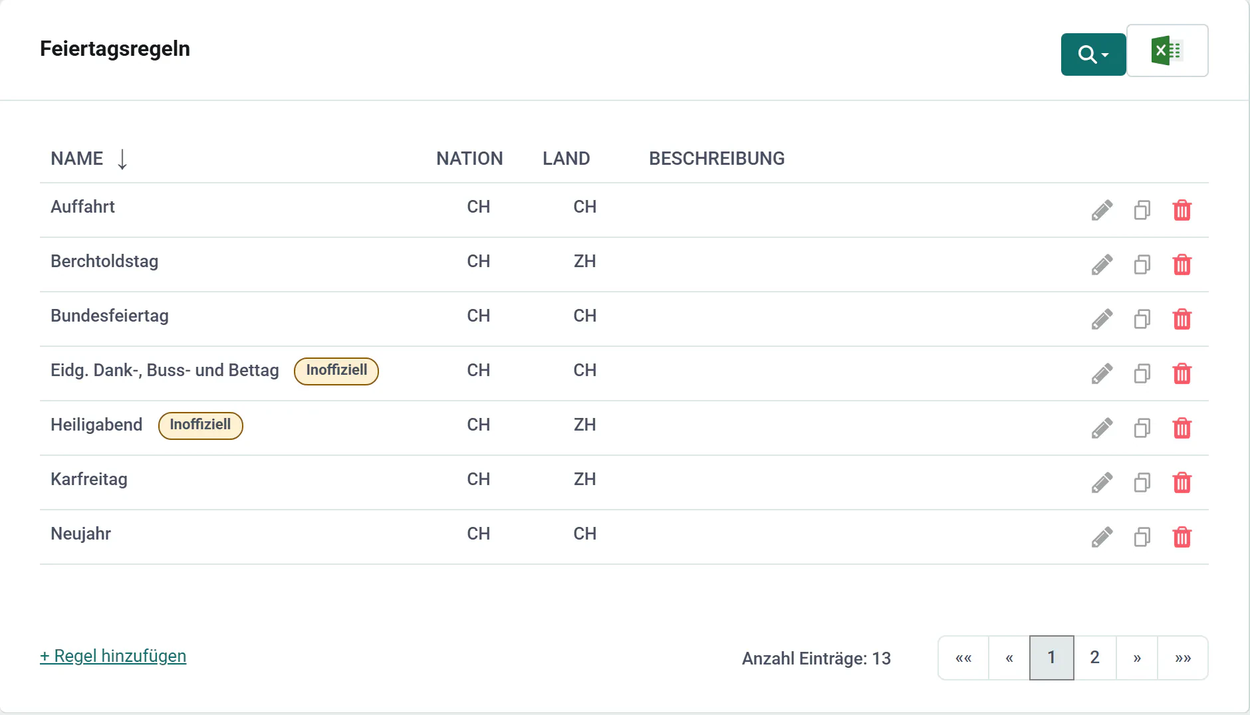Duplicate the Karfreitag rule
Screen dimensions: 1250x715
pos(1142,482)
